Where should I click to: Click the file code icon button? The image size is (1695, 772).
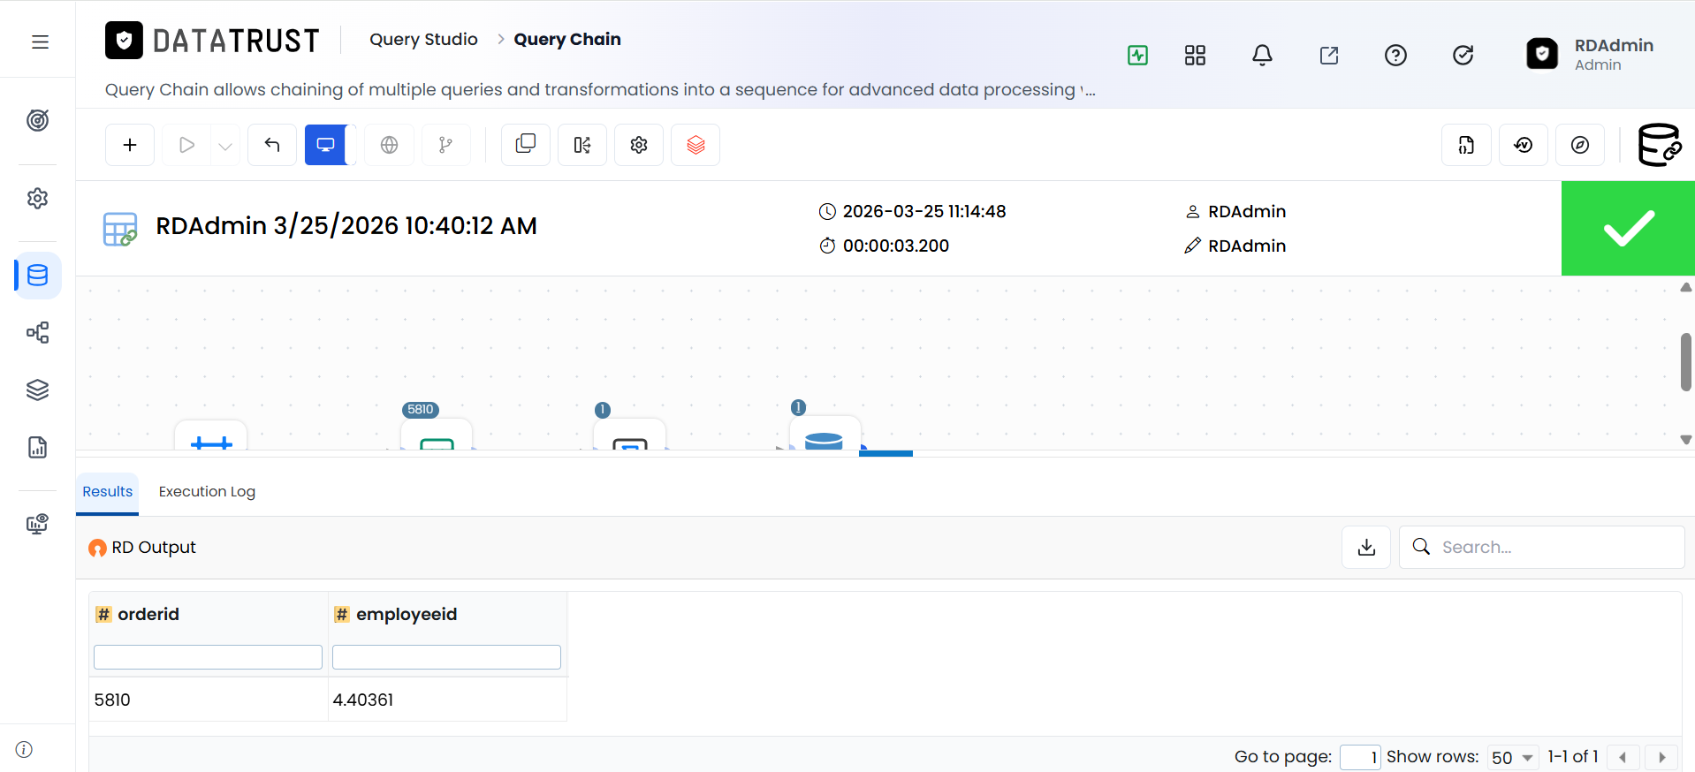(x=1466, y=145)
